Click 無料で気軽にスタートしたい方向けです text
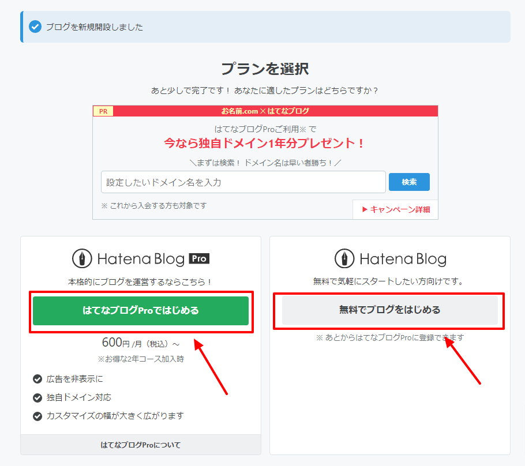525x466 pixels. coord(388,281)
